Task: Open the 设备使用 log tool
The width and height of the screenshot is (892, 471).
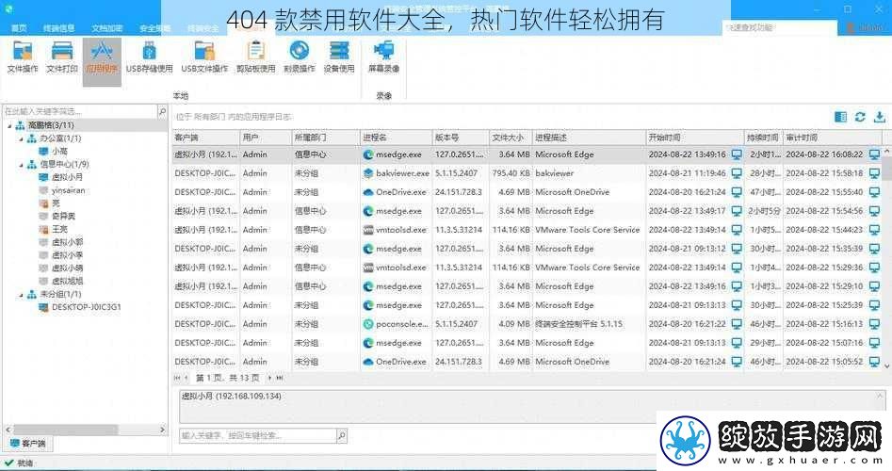Action: [339, 57]
